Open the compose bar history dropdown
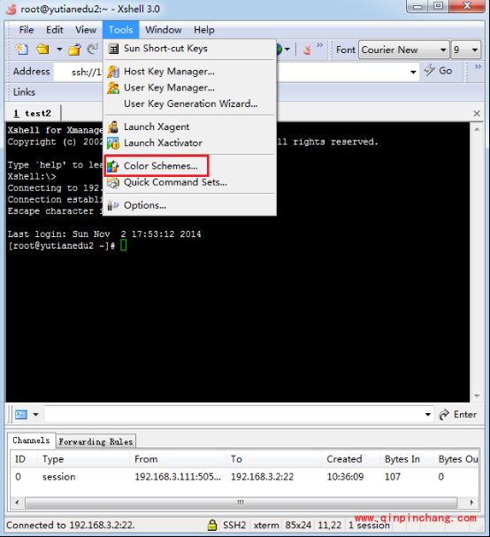The height and width of the screenshot is (537, 490). 428,415
